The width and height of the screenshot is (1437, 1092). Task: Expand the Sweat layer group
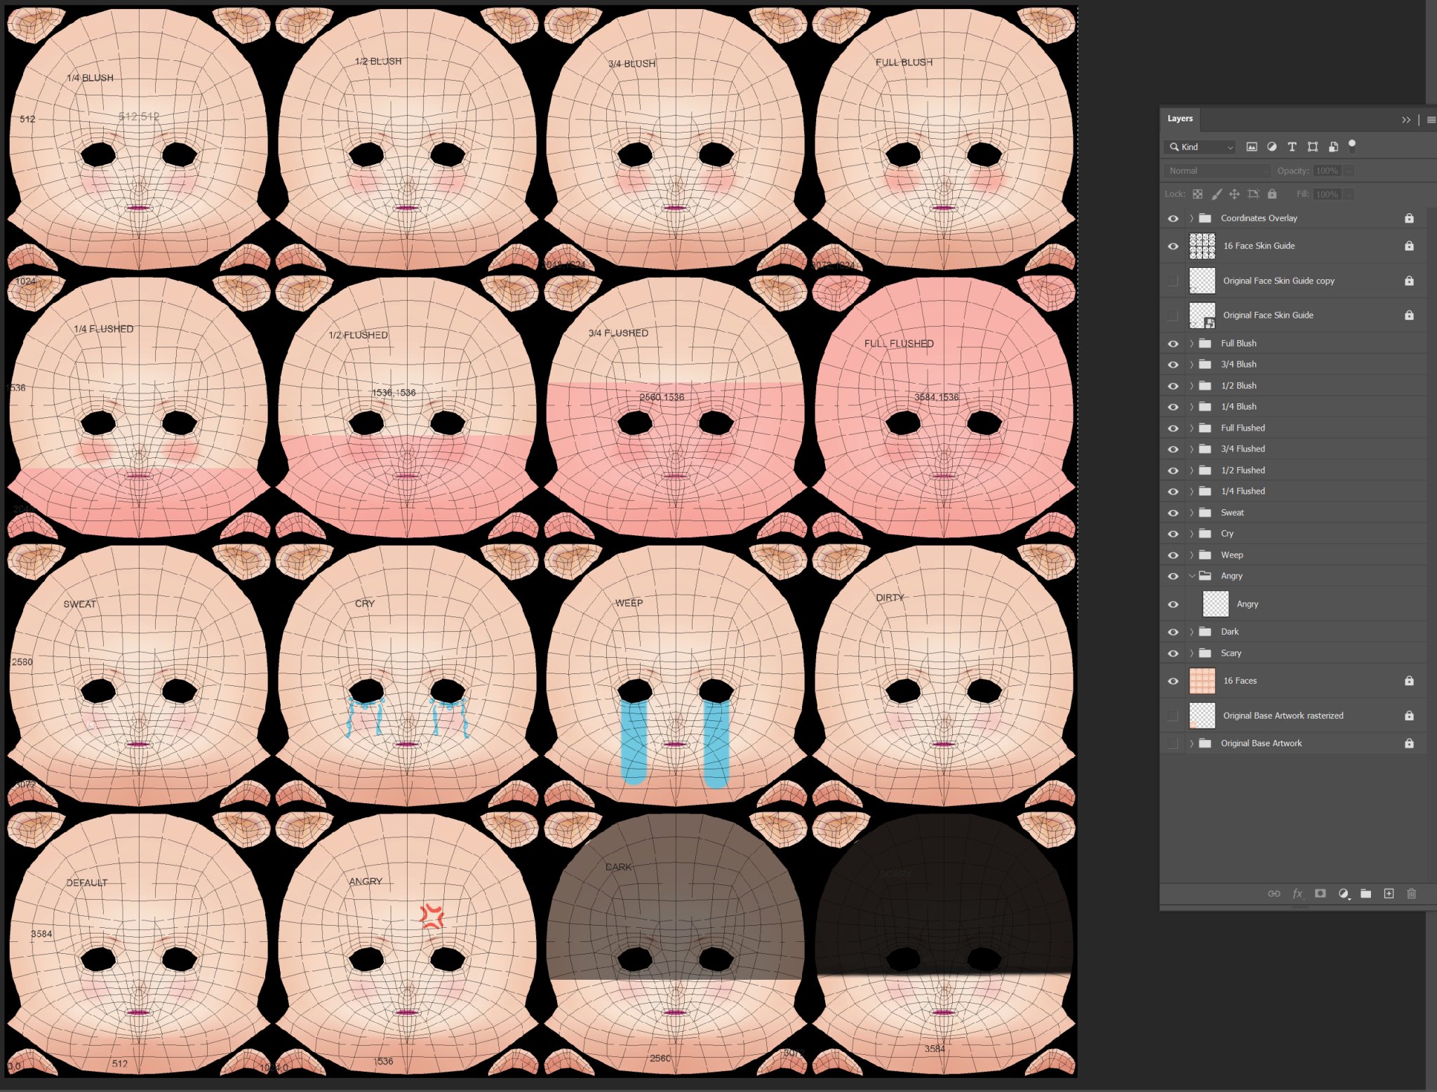1191,513
